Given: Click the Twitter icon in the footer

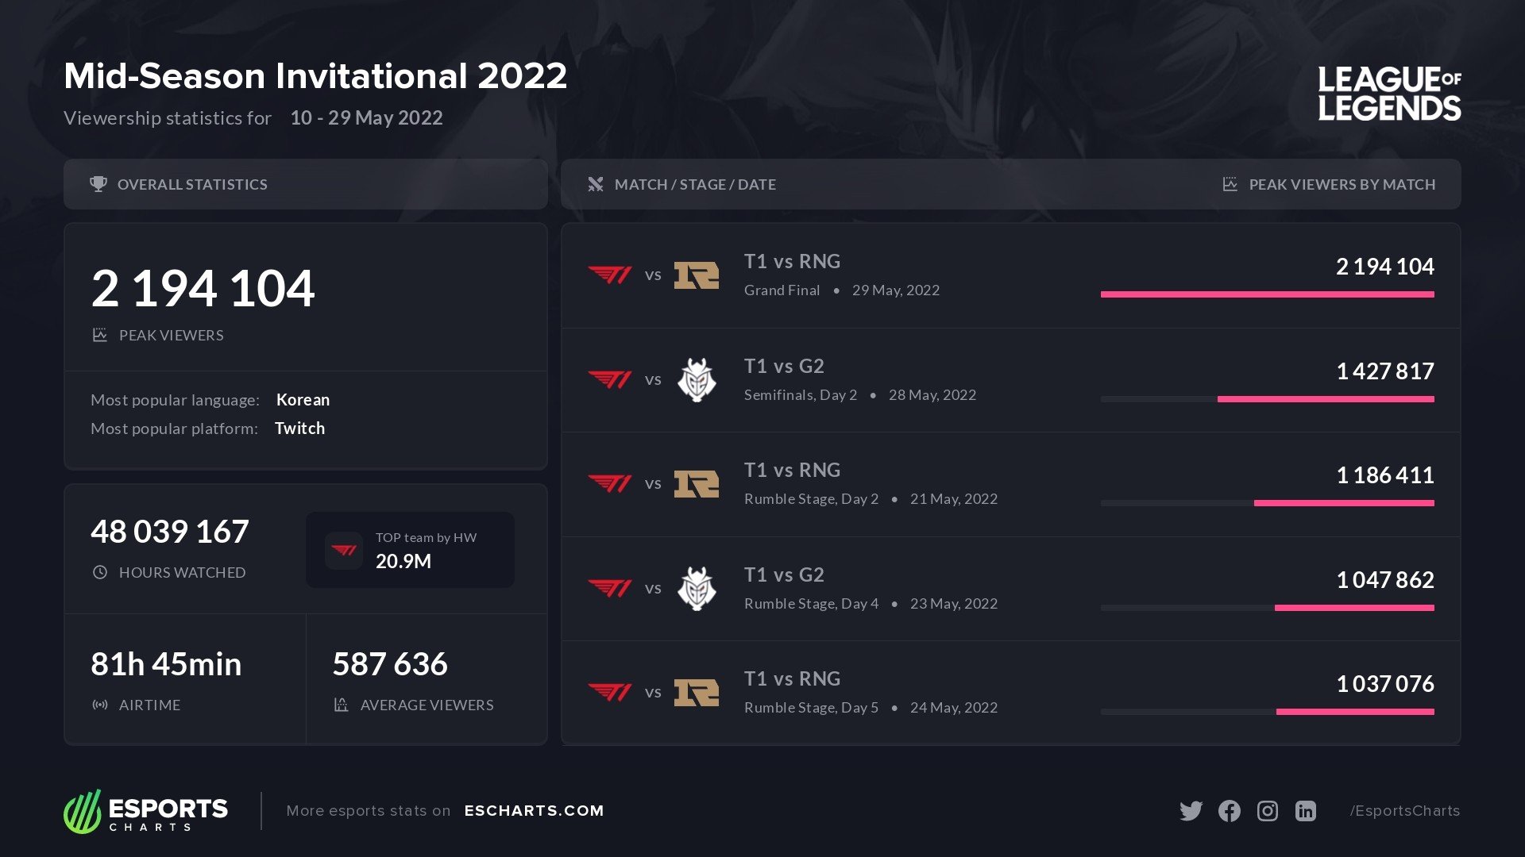Looking at the screenshot, I should [1191, 811].
